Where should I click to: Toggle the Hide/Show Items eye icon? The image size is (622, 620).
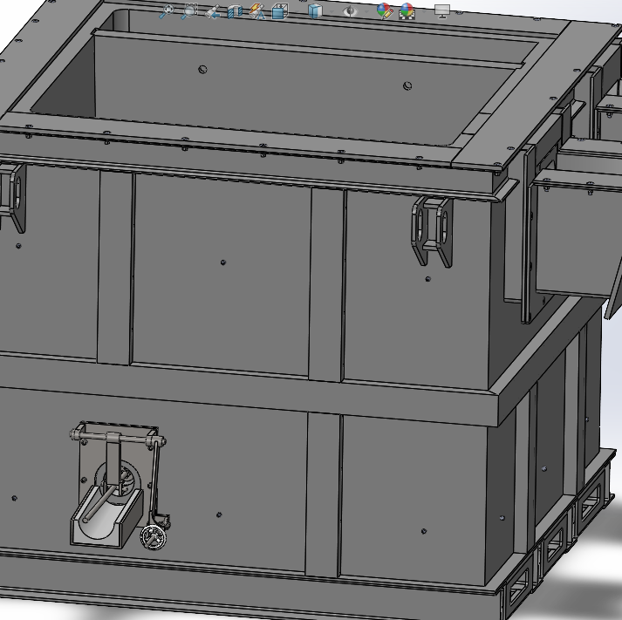[x=349, y=11]
